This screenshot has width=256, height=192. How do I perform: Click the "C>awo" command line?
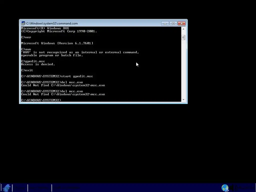[x=26, y=49]
